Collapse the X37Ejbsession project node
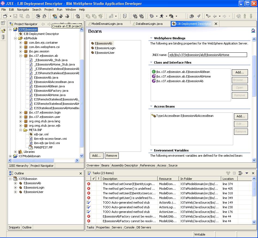258x238 pixels. [10, 29]
